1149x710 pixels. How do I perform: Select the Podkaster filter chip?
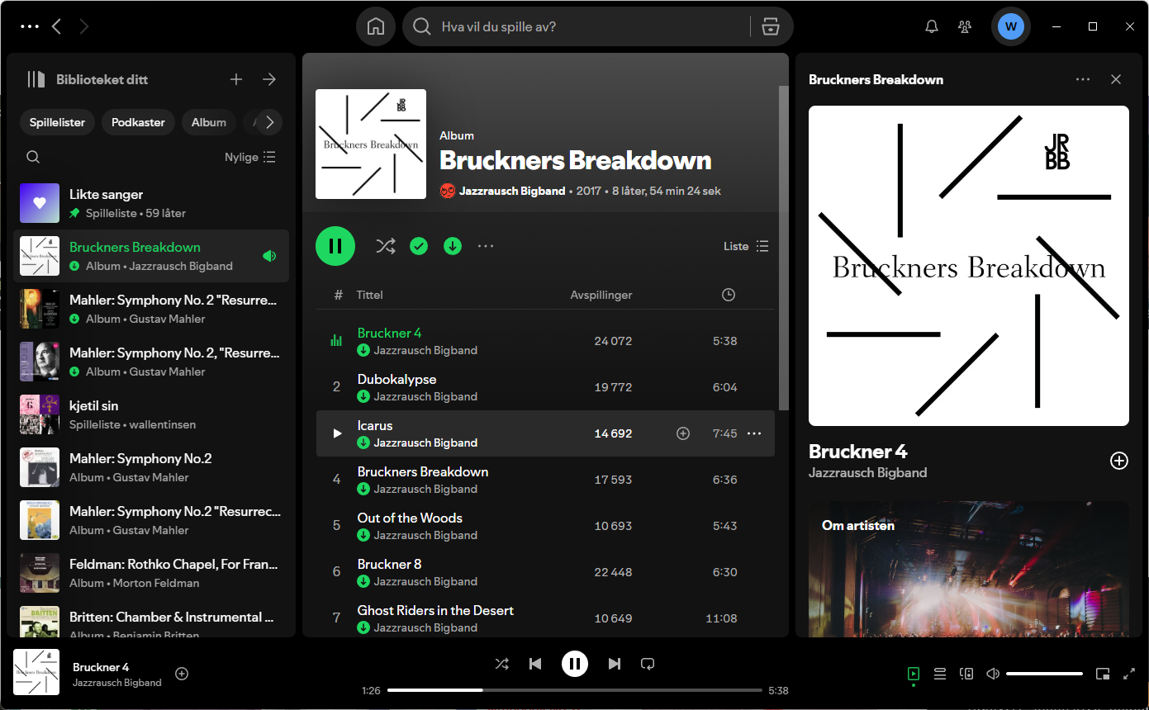pyautogui.click(x=138, y=122)
